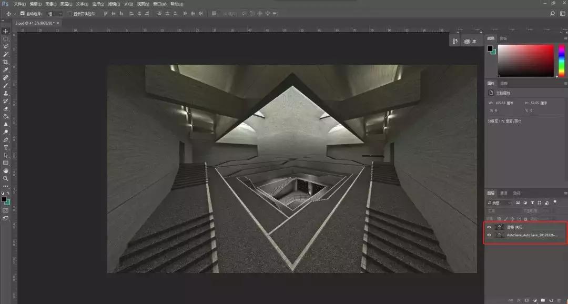The image size is (568, 304).
Task: Uncheck the 自动选择 checkbox
Action: tap(23, 13)
